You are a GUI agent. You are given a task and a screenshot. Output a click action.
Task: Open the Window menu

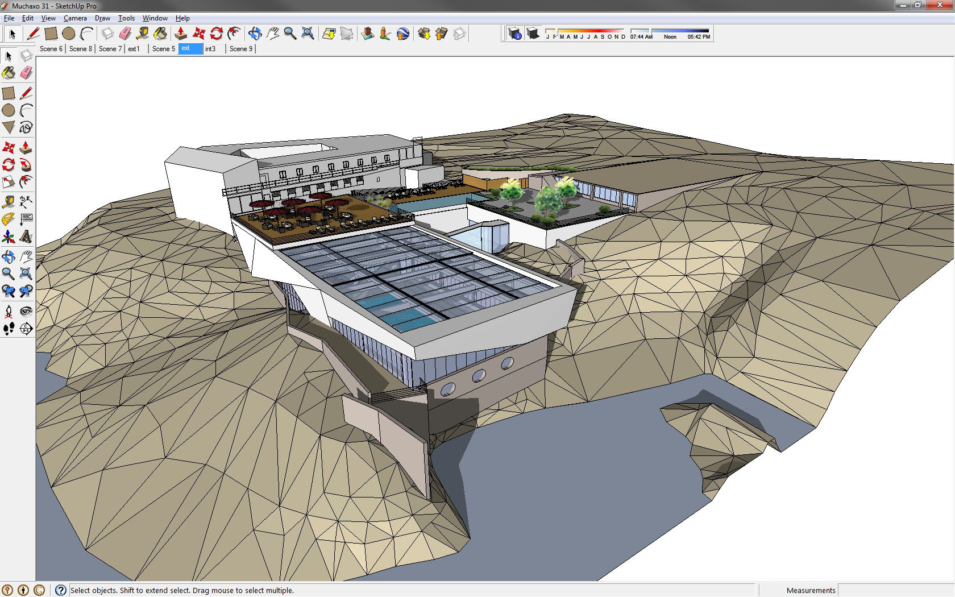tap(155, 18)
